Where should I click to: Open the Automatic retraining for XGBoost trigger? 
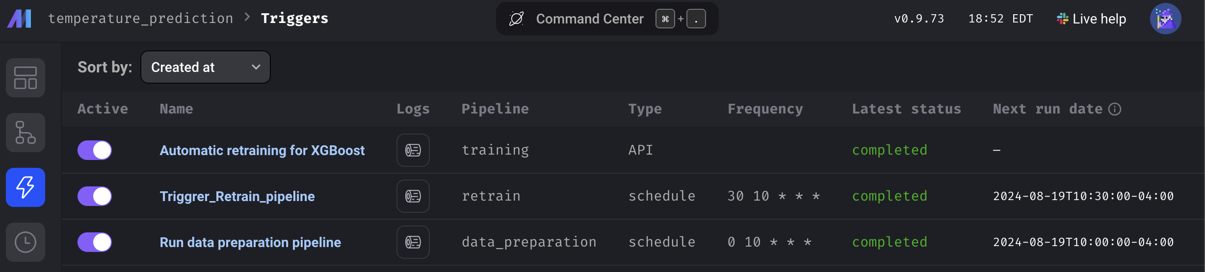(262, 150)
